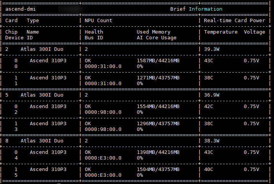
Task: Click bus ID '0000:98:00.0' of device 2
Action: 103,112
